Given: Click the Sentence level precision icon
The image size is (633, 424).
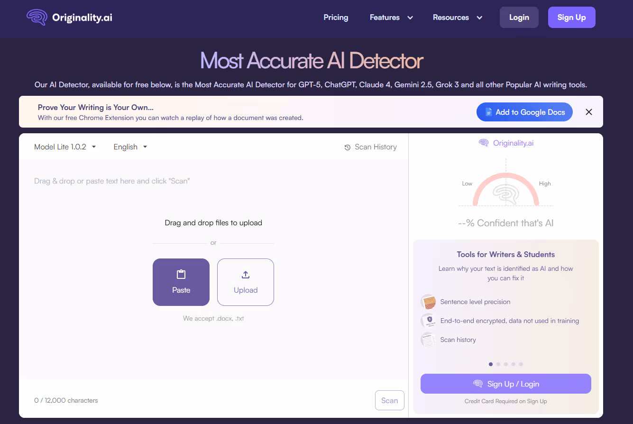Looking at the screenshot, I should coord(428,302).
